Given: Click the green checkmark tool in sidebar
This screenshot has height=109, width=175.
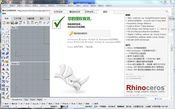Looking at the screenshot, I should pos(7,93).
